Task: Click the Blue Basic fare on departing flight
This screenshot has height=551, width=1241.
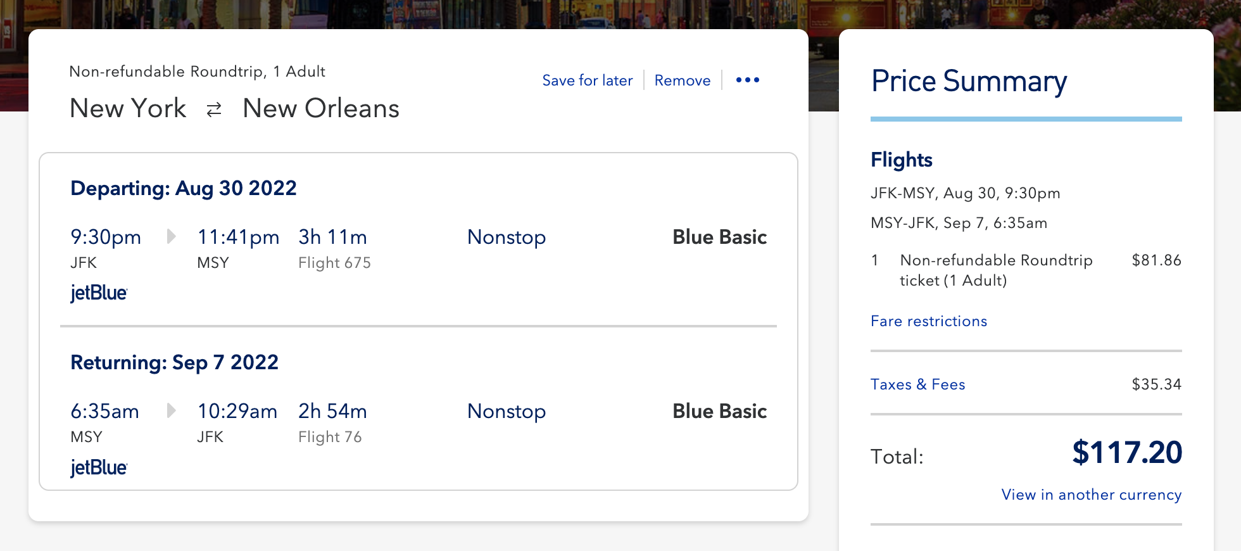Action: [719, 237]
